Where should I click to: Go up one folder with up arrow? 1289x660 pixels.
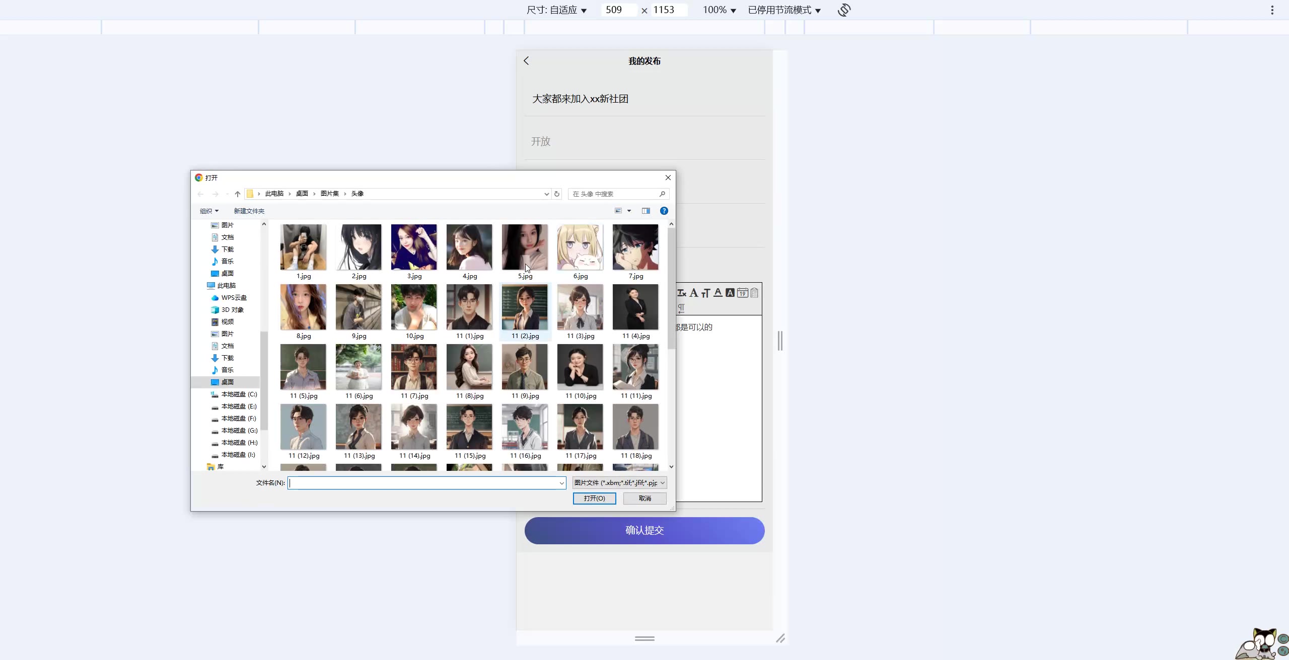[238, 194]
